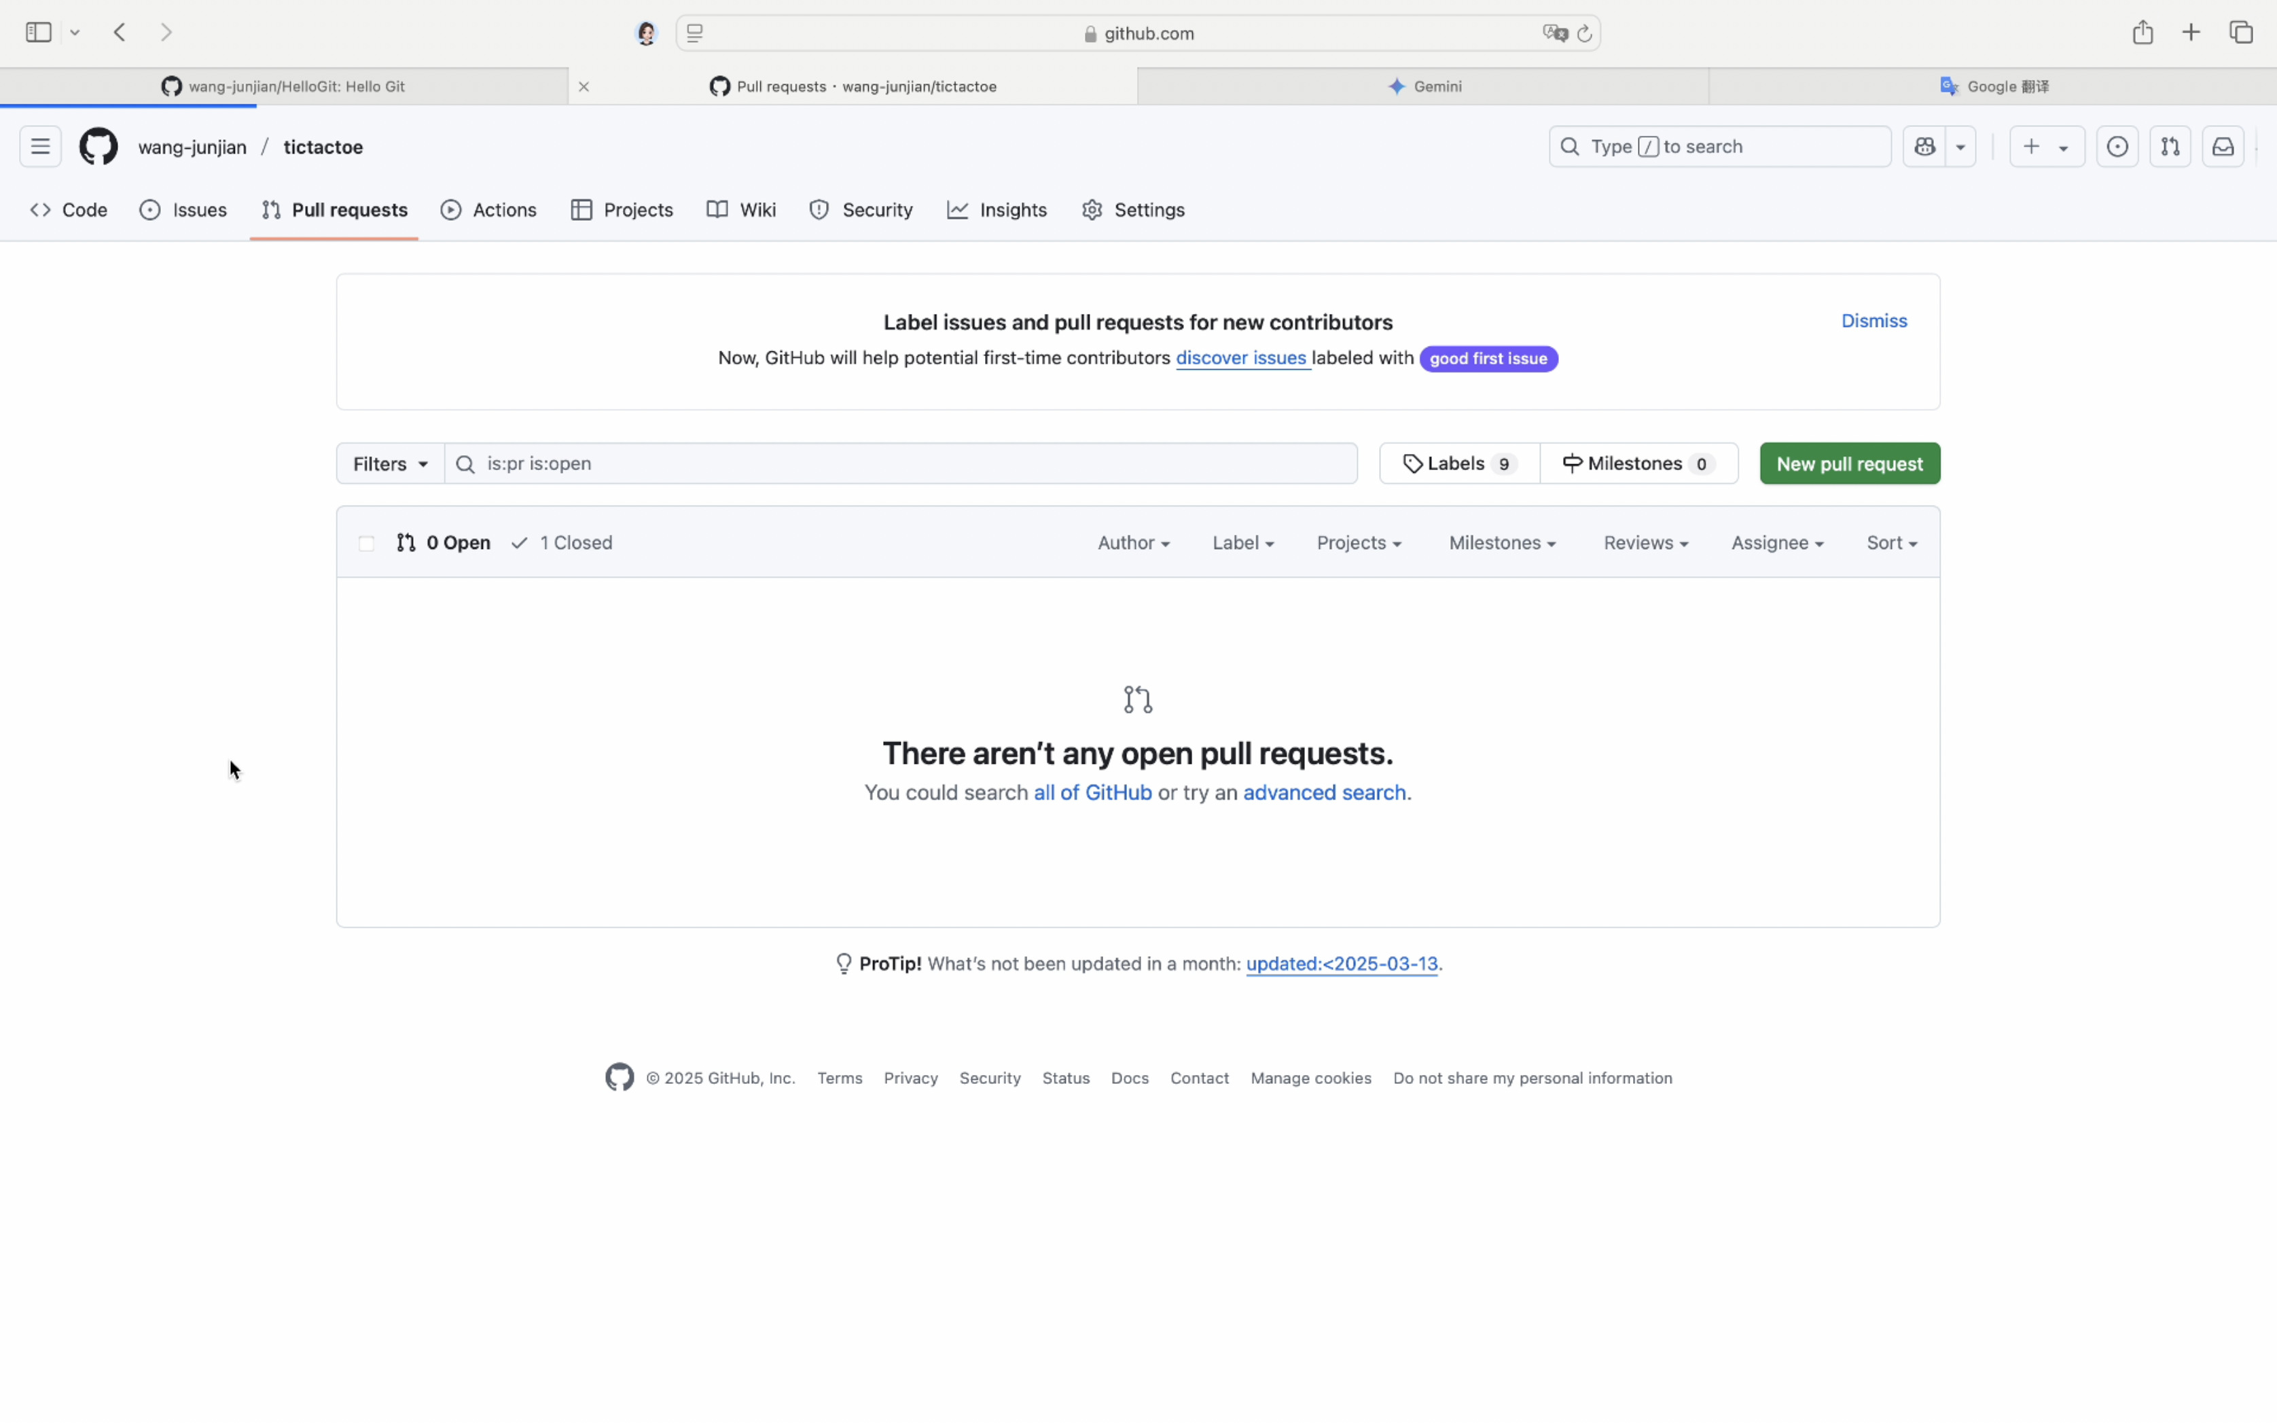Expand the Sort dropdown
Viewport: 2277px width, 1423px height.
point(1890,543)
